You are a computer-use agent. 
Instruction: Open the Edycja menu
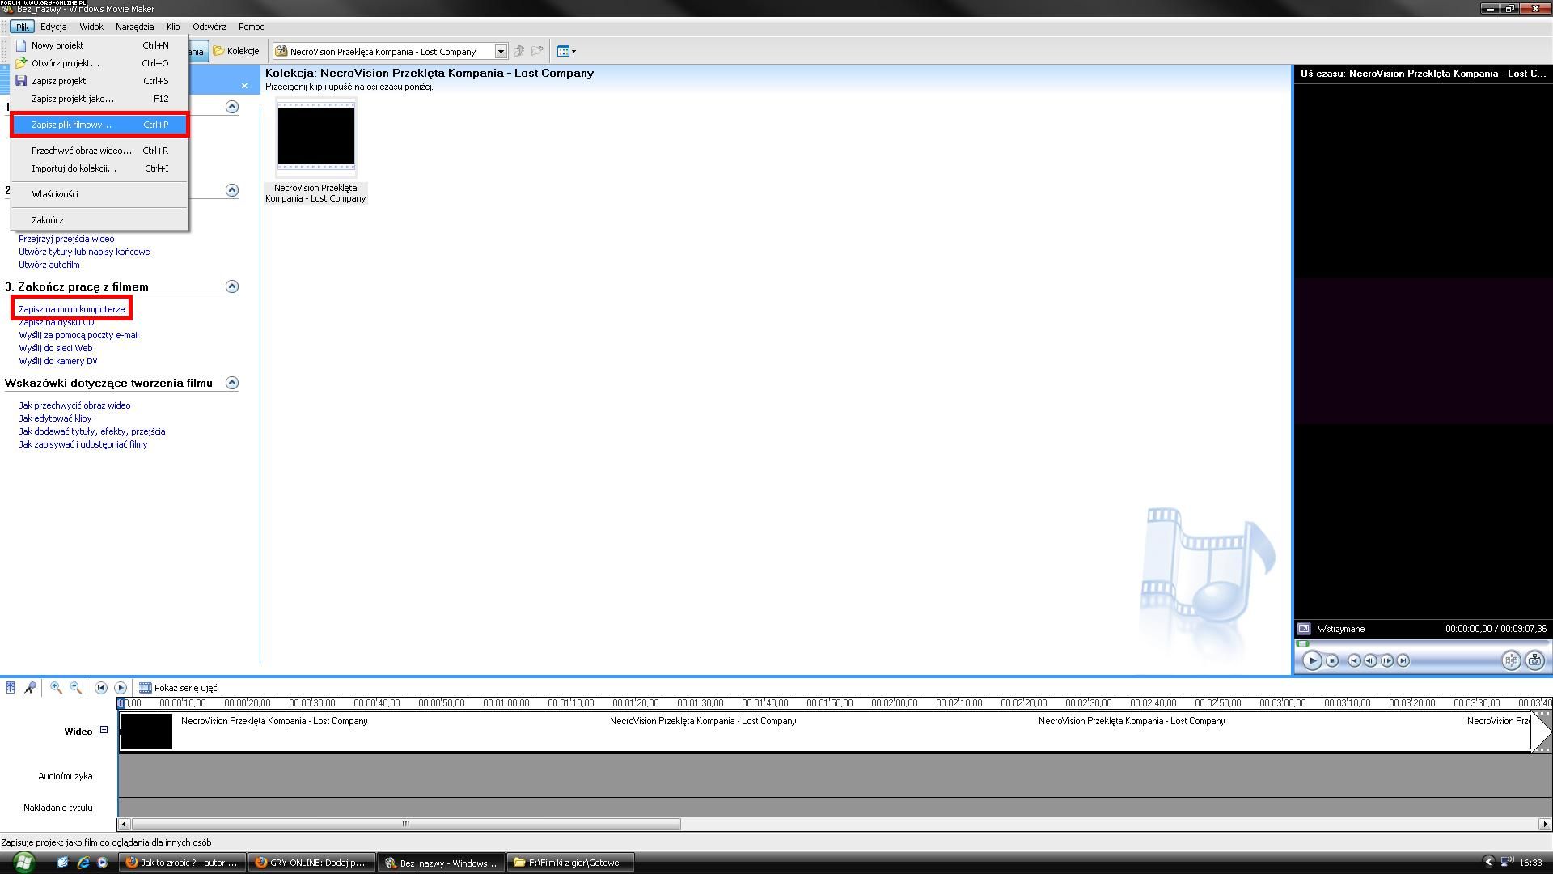53,27
